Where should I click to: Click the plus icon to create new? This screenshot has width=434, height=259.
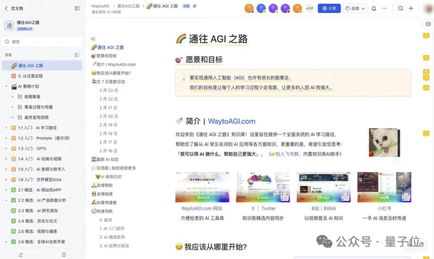pos(411,8)
